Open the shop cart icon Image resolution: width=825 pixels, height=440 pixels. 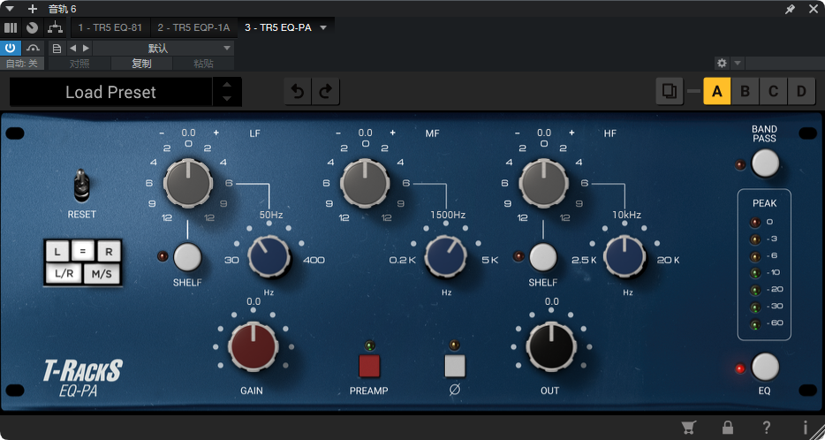click(688, 427)
